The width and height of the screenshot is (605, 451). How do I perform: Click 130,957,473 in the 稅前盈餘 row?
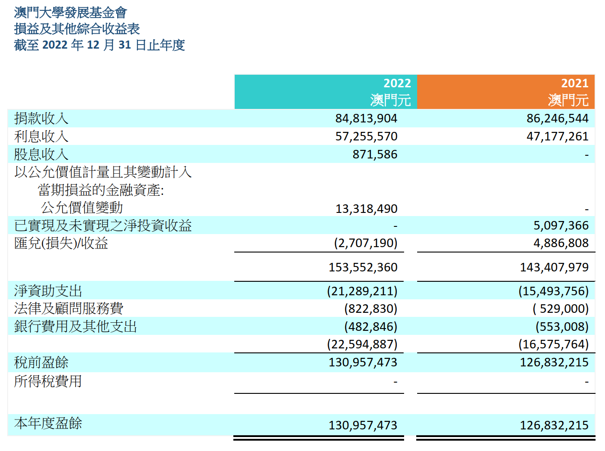pos(363,362)
